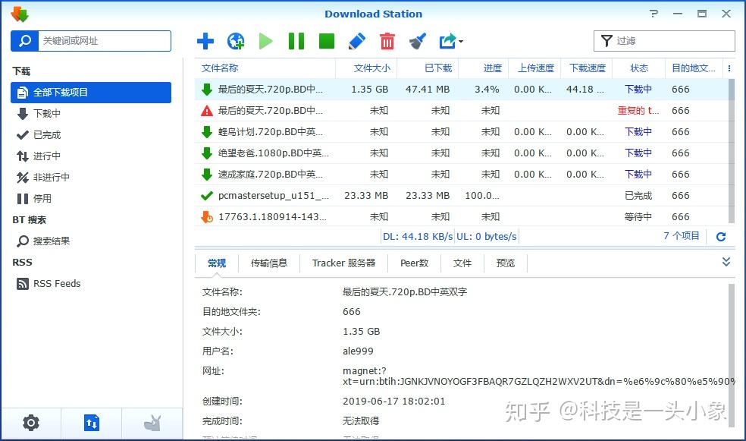Add a new download task
The image size is (746, 441).
(x=205, y=41)
